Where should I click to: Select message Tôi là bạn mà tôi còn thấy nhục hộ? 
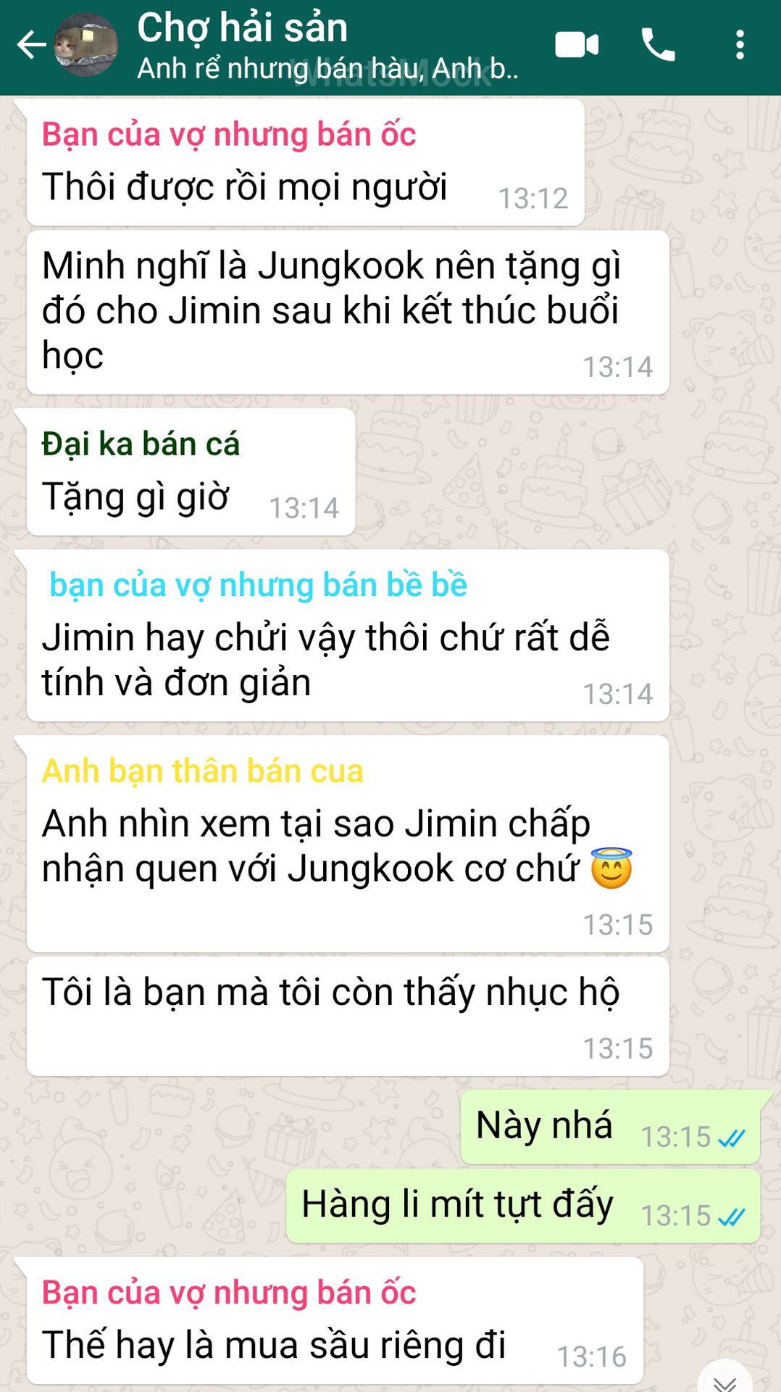click(348, 1016)
